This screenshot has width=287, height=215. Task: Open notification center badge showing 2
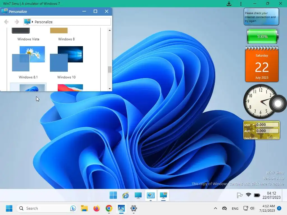279,208
